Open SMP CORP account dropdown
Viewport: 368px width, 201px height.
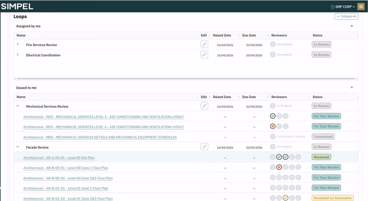pos(343,7)
